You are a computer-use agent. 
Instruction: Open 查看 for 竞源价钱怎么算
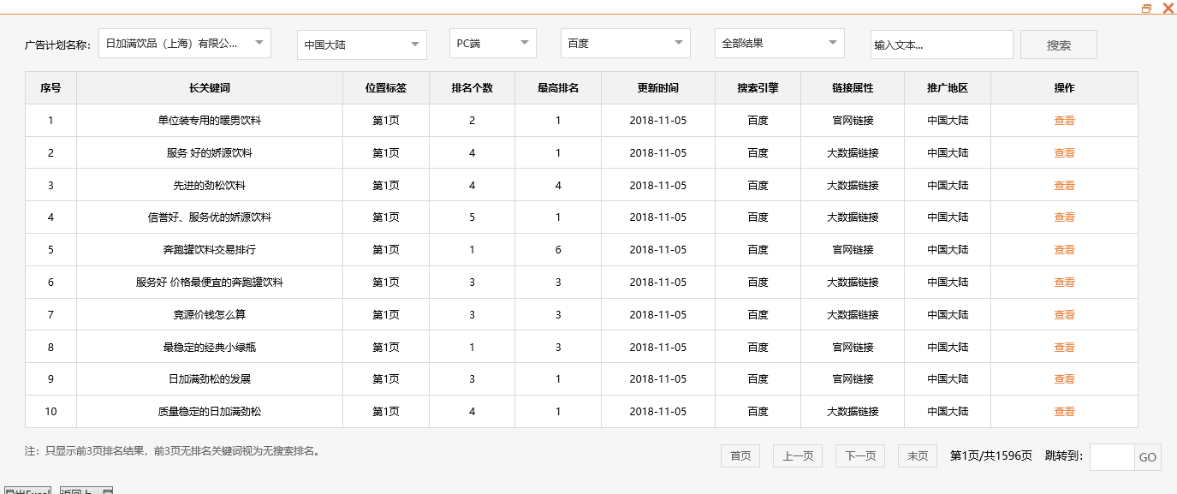[x=1064, y=314]
